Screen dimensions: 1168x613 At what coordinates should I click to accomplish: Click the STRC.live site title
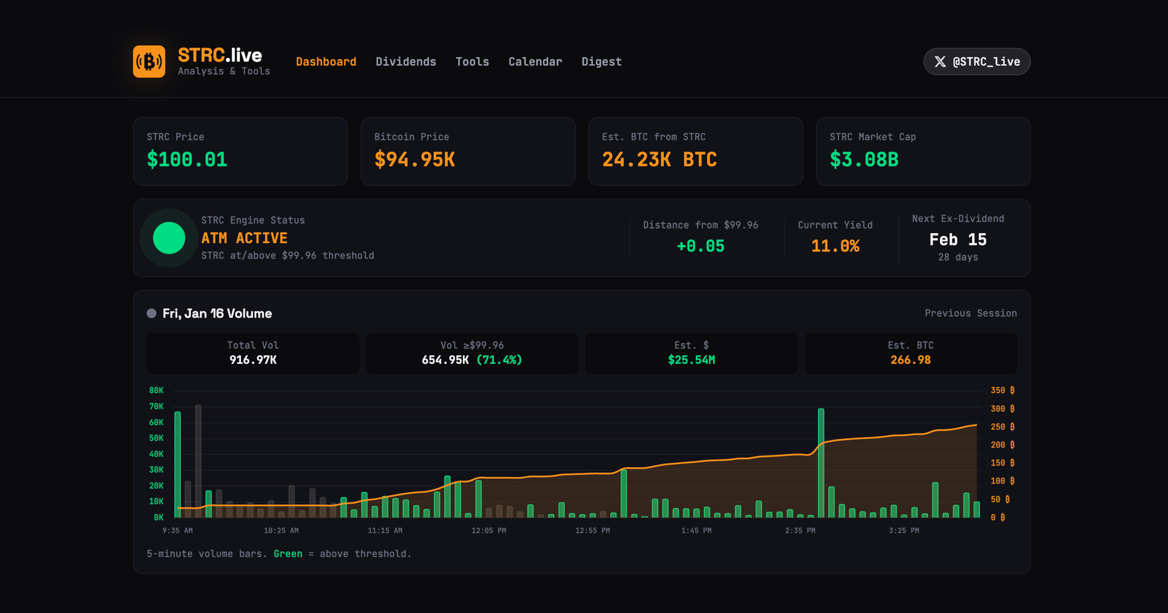219,55
